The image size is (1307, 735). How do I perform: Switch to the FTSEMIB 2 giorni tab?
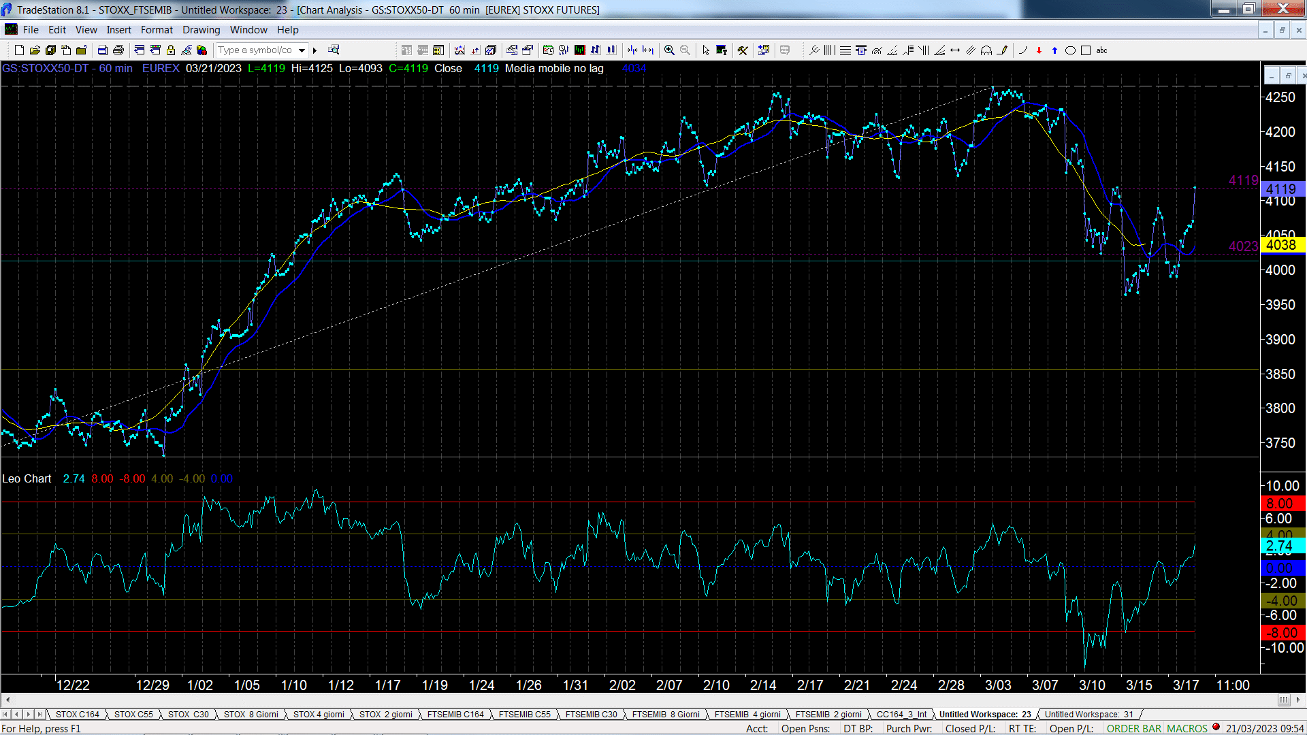(828, 714)
